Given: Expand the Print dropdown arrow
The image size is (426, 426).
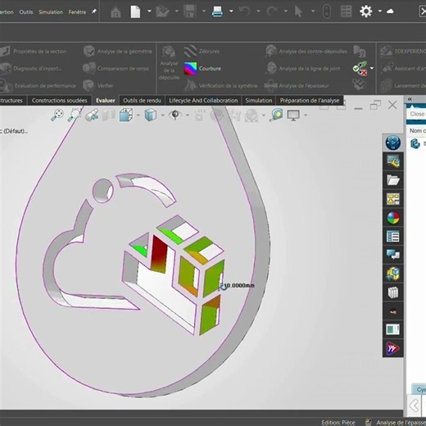Looking at the screenshot, I should (x=231, y=11).
